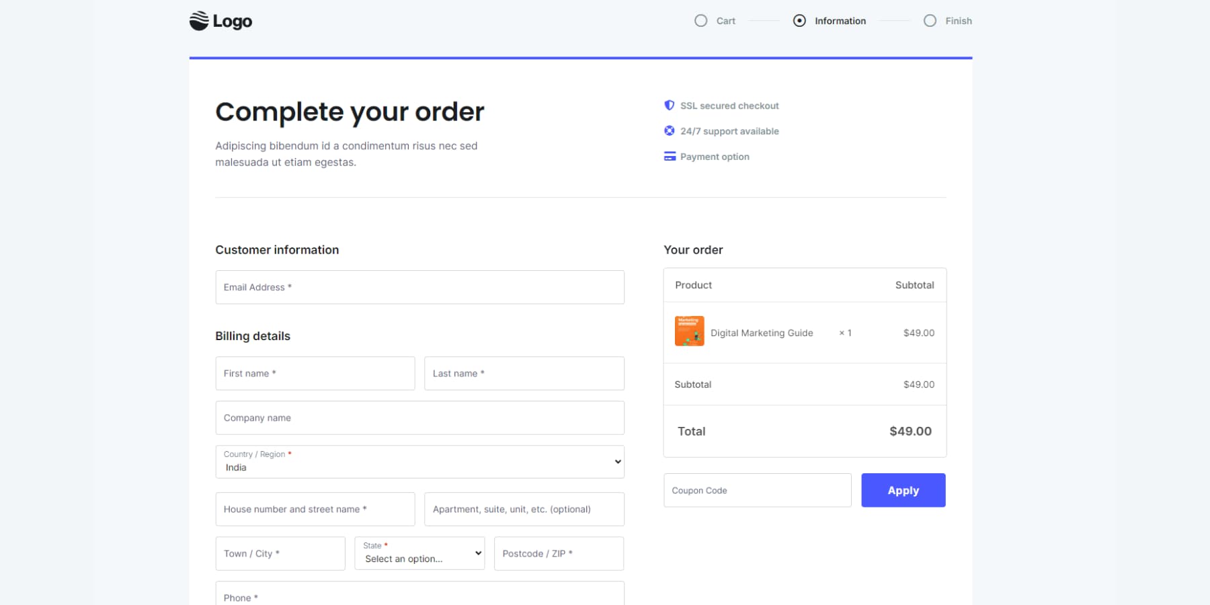Click the Coupon Code input box
Viewport: 1210px width, 605px height.
757,490
